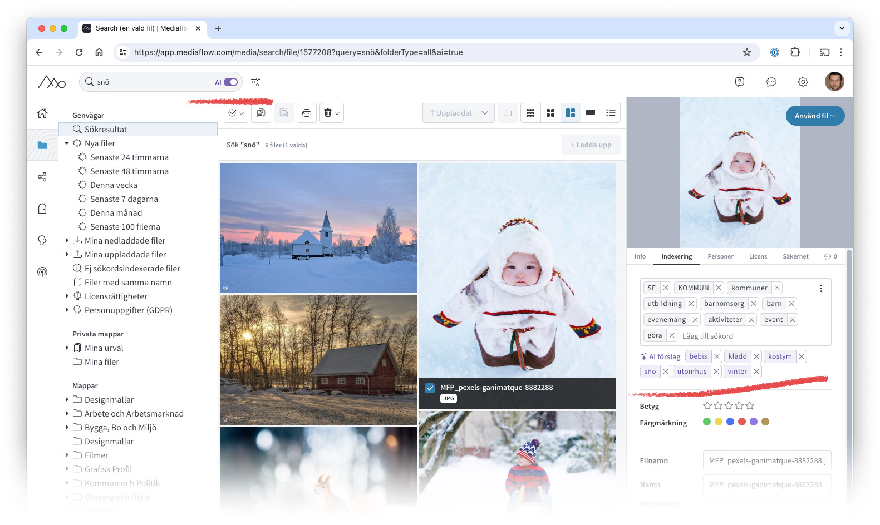
Task: Open the settings gear in the header
Action: tap(803, 82)
